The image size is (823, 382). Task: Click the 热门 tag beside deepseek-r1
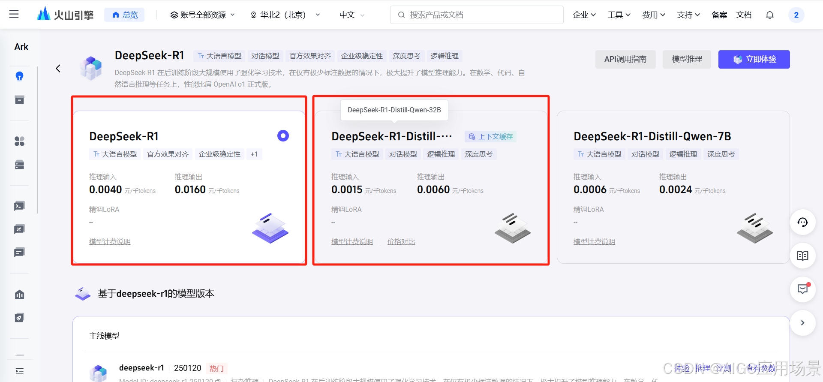coord(216,368)
